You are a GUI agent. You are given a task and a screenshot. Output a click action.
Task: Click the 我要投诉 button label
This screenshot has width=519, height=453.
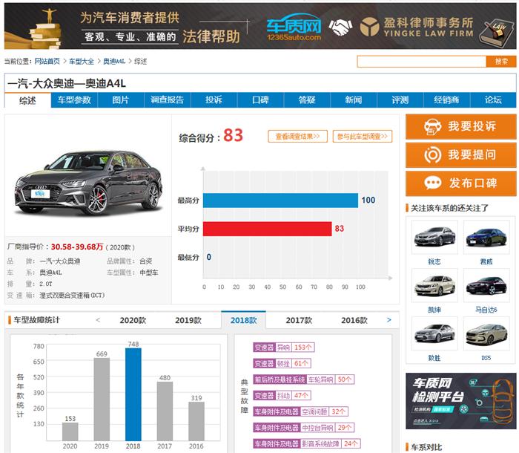tap(472, 126)
